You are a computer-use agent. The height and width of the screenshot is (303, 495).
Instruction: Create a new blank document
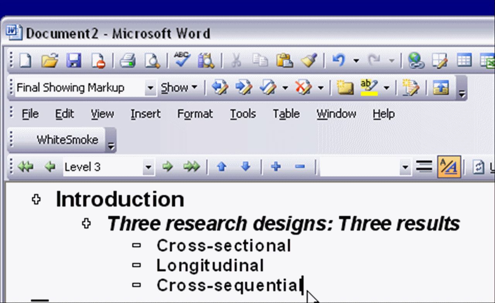[25, 61]
